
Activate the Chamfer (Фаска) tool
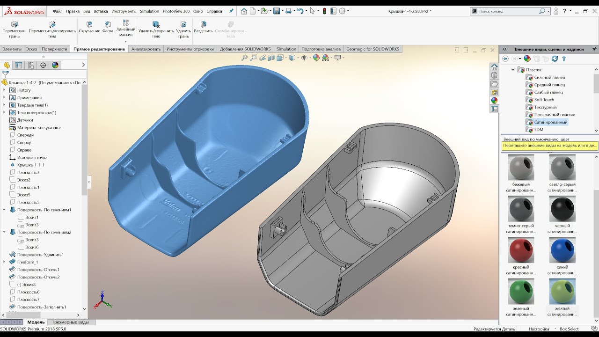click(108, 27)
